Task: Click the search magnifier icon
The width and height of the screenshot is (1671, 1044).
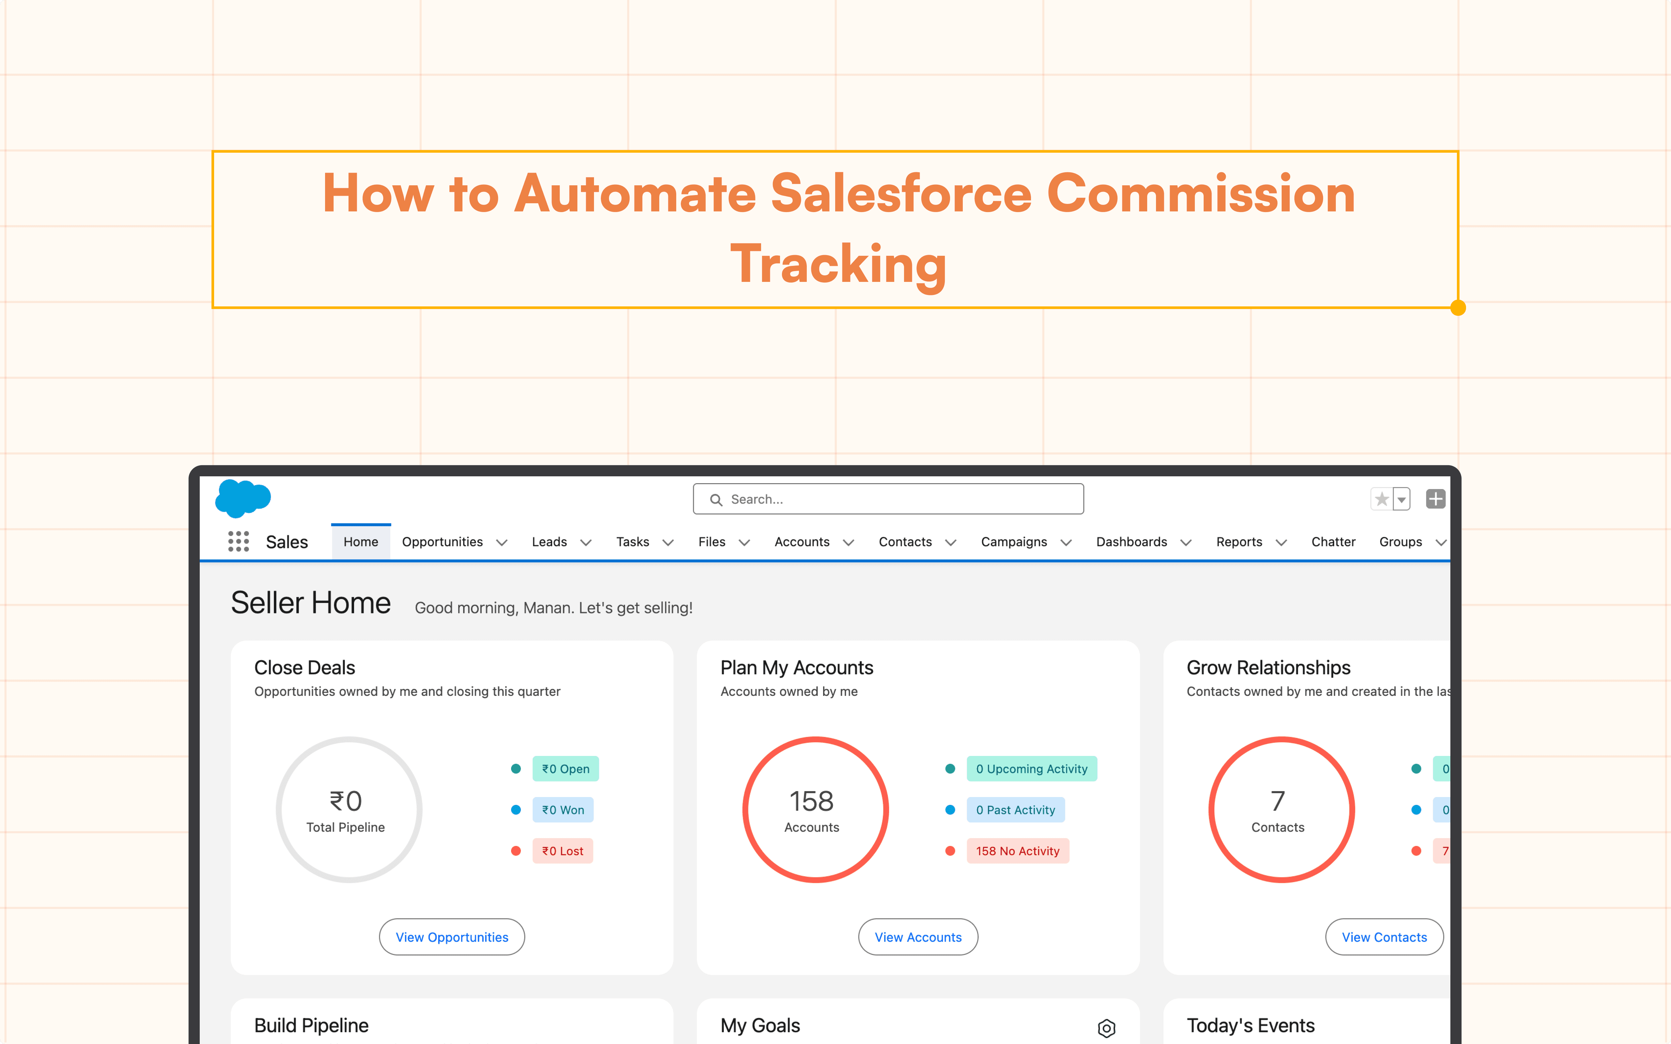Action: point(716,499)
